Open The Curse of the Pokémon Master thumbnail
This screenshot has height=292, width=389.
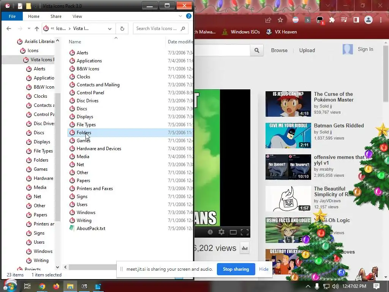point(288,104)
